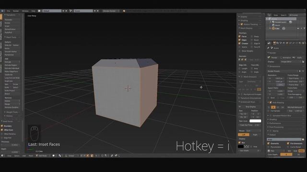Open the File menu
This screenshot has width=307, height=172.
coord(9,11)
